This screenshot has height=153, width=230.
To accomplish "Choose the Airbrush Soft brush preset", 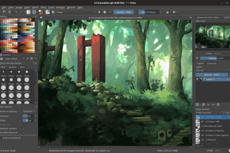I will [x=213, y=126].
